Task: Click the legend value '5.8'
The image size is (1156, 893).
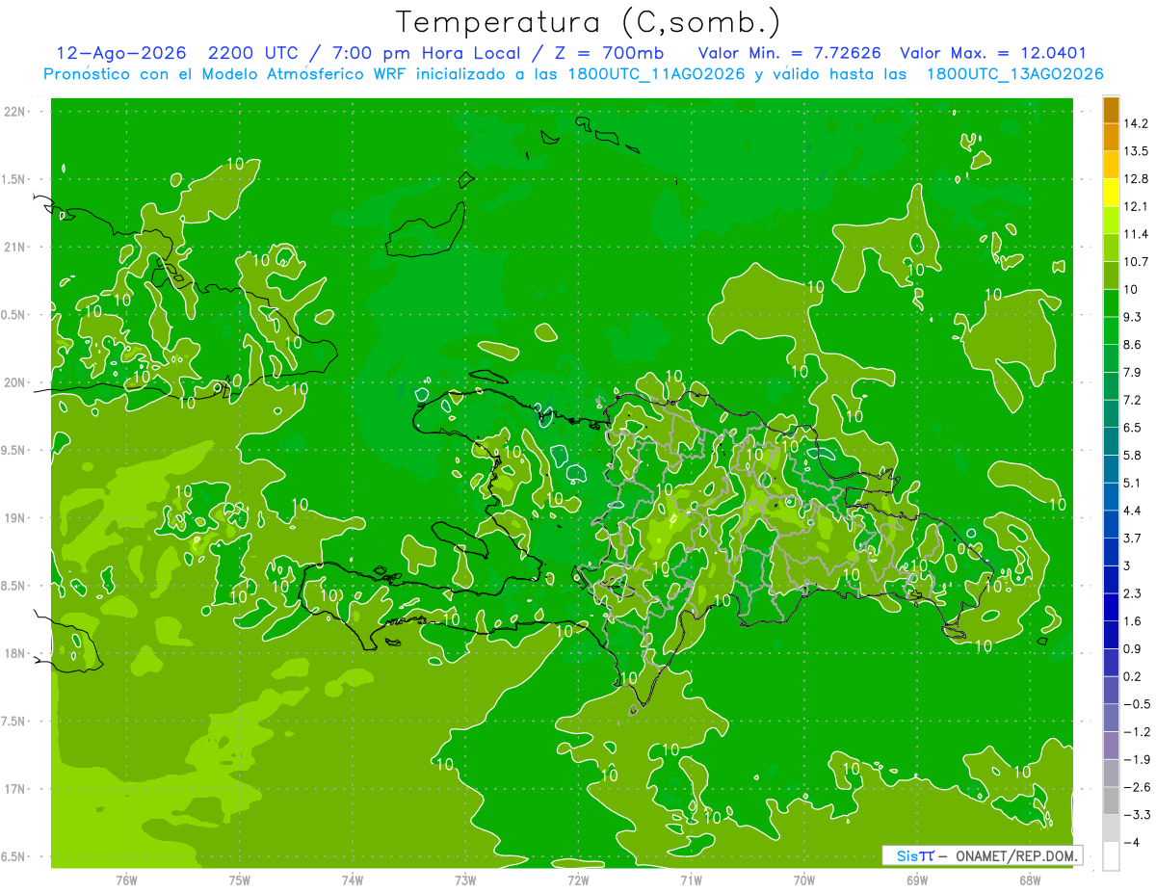Action: coord(1134,456)
